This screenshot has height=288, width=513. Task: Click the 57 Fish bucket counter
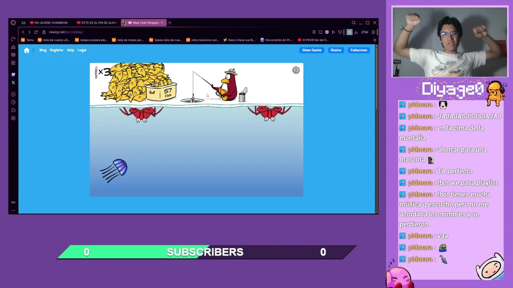click(x=162, y=92)
